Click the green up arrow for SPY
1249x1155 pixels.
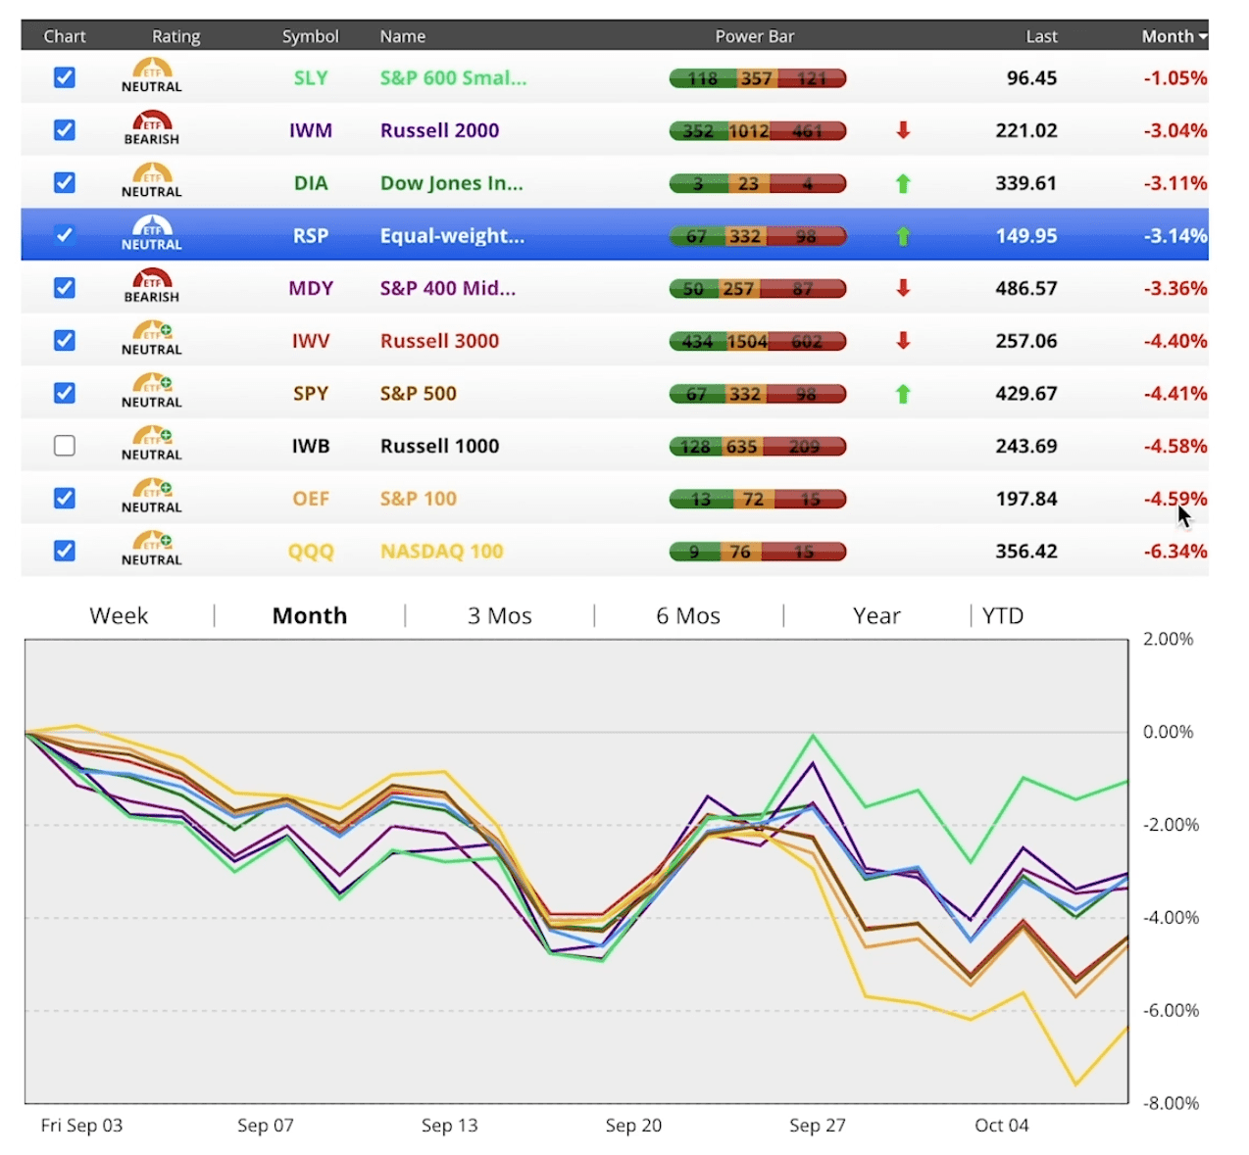coord(904,394)
